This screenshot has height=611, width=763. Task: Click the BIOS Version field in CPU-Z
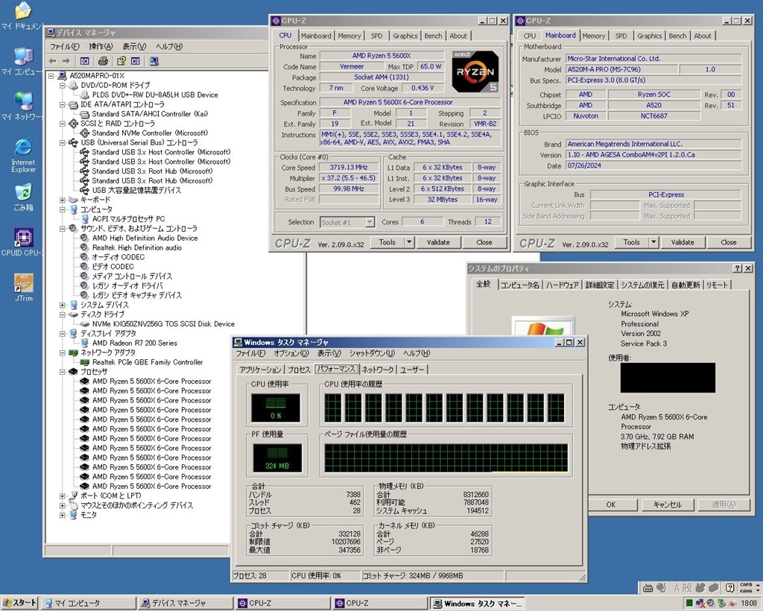(x=653, y=155)
